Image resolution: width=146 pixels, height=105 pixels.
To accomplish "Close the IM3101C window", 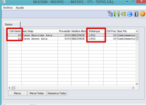I will 141,1.
